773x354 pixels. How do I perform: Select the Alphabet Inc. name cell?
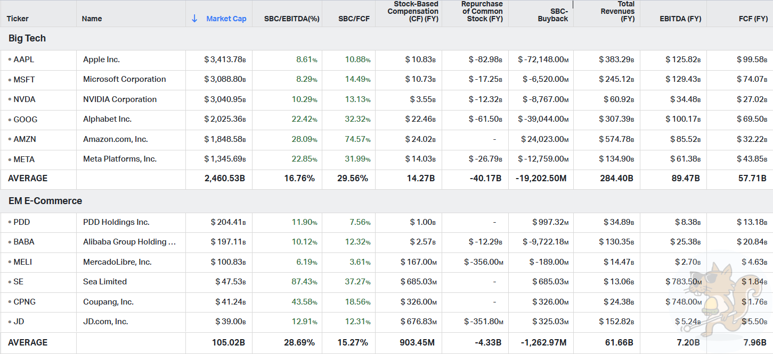(x=107, y=119)
